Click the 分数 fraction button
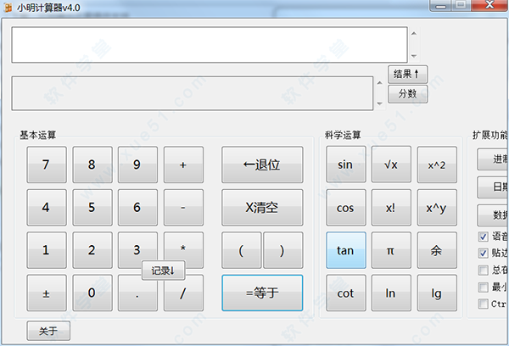 click(407, 93)
